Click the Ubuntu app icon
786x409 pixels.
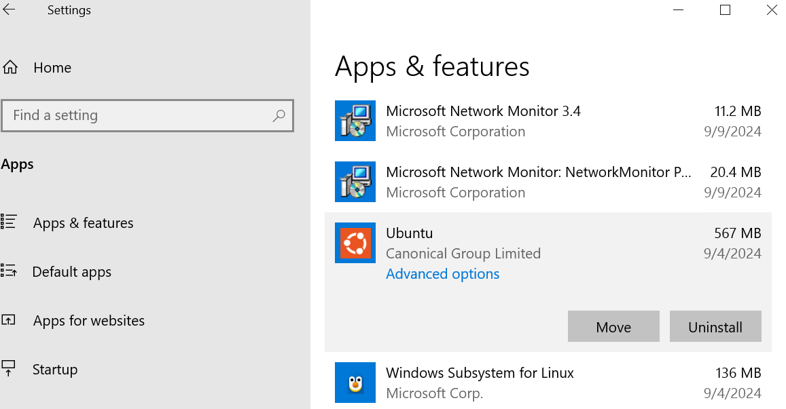pyautogui.click(x=355, y=243)
